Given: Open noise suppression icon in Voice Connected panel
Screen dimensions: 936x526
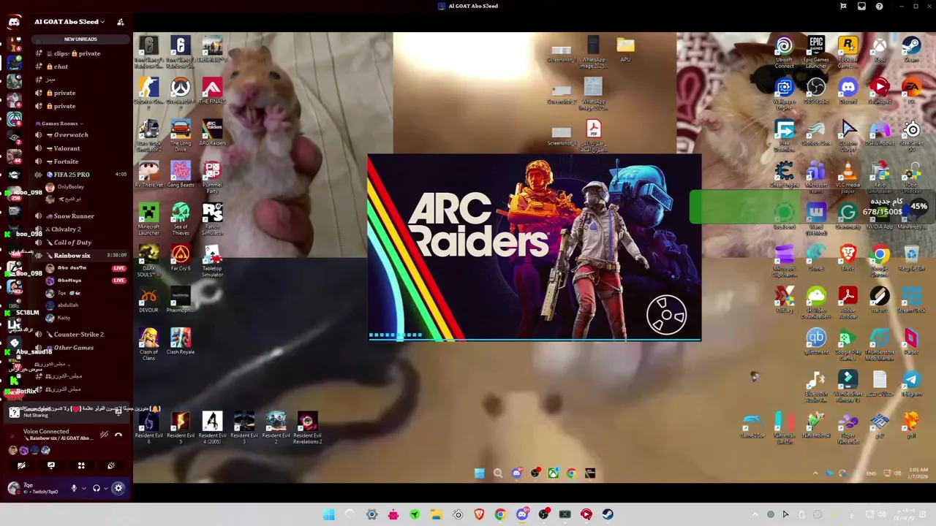Looking at the screenshot, I should point(105,435).
